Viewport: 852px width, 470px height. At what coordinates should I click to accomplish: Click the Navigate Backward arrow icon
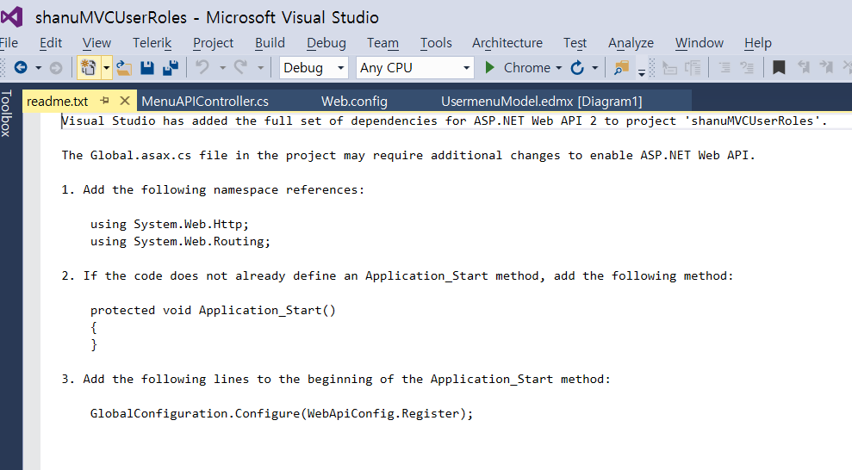[x=20, y=67]
